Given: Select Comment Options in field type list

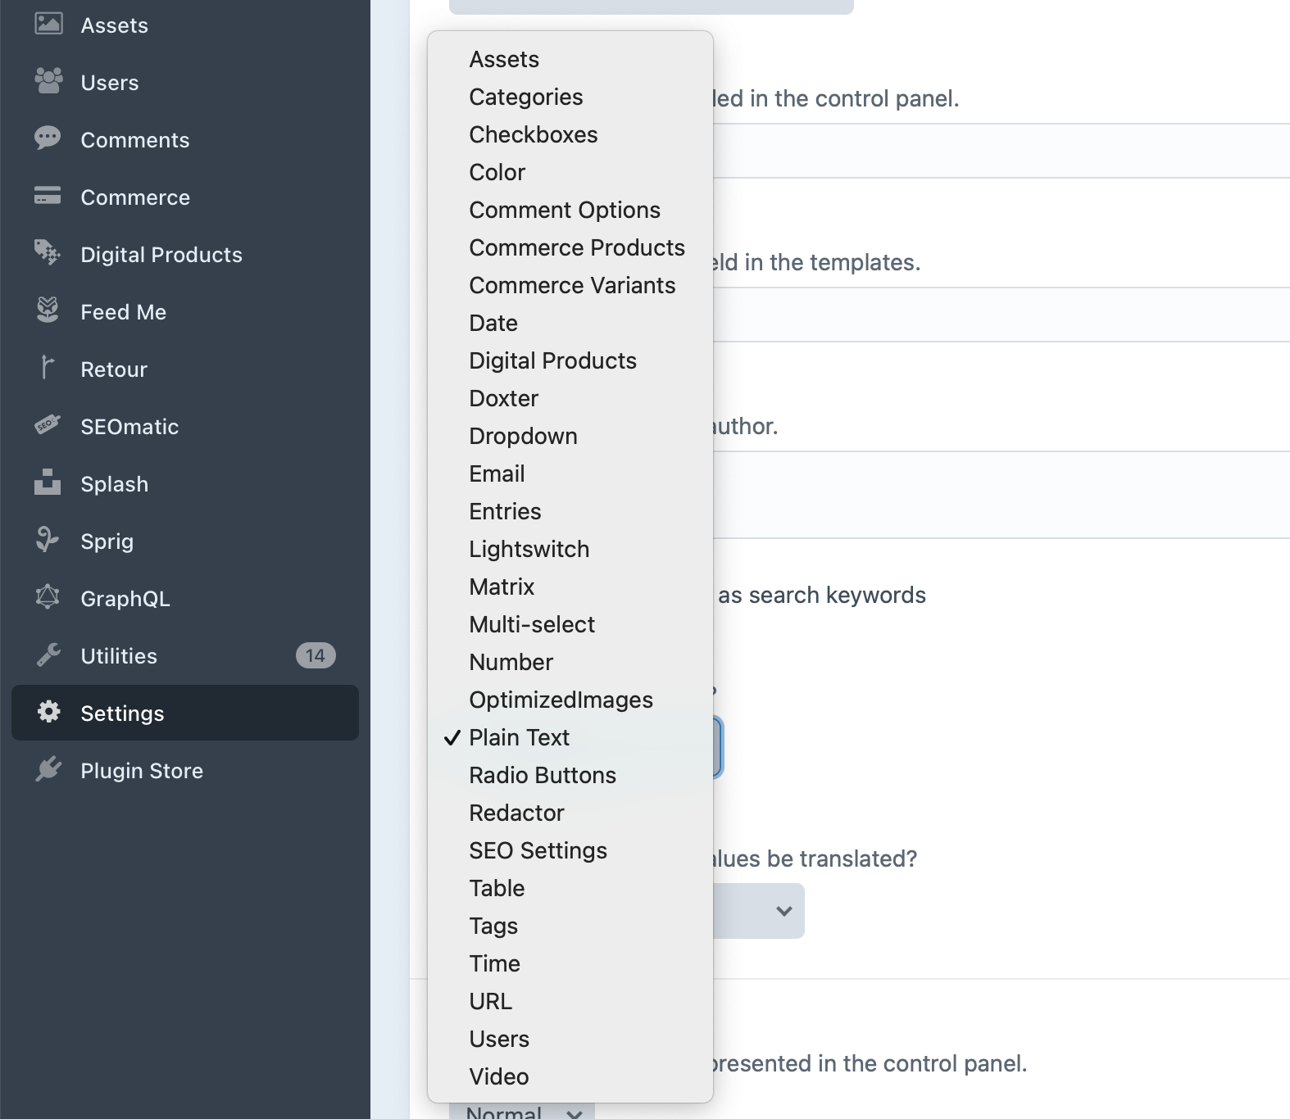Looking at the screenshot, I should pyautogui.click(x=570, y=210).
